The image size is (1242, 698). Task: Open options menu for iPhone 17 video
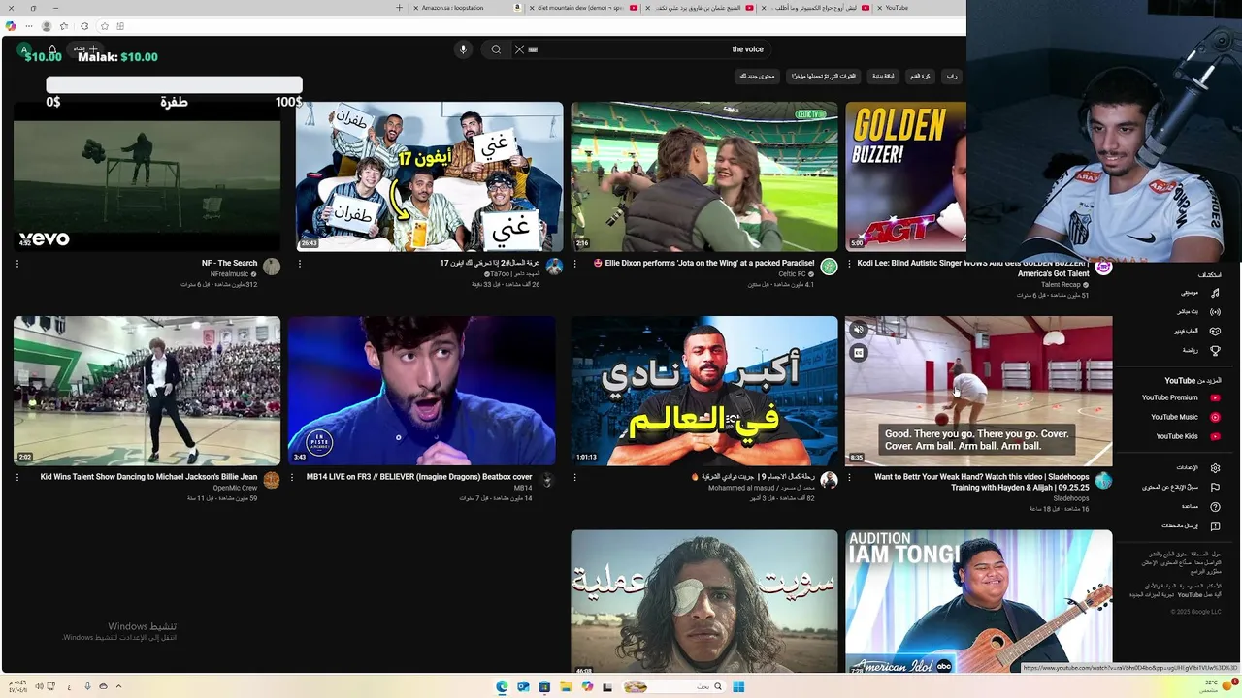pyautogui.click(x=300, y=264)
